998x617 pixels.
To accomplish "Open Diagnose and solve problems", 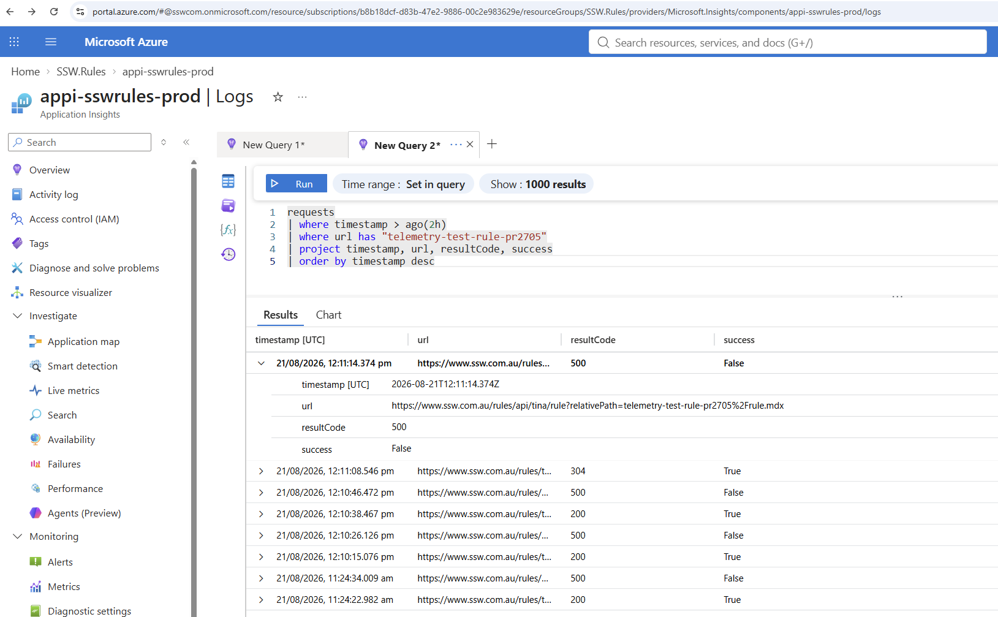I will [94, 268].
